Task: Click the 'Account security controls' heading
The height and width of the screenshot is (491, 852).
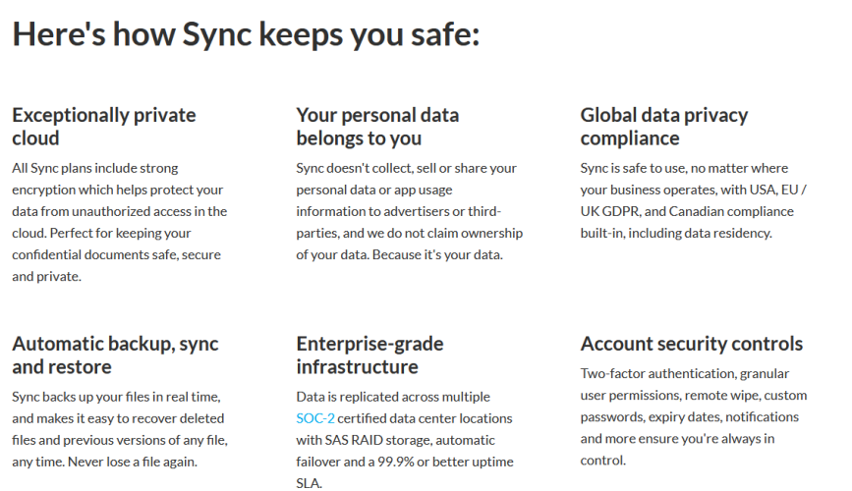Action: pyautogui.click(x=691, y=344)
